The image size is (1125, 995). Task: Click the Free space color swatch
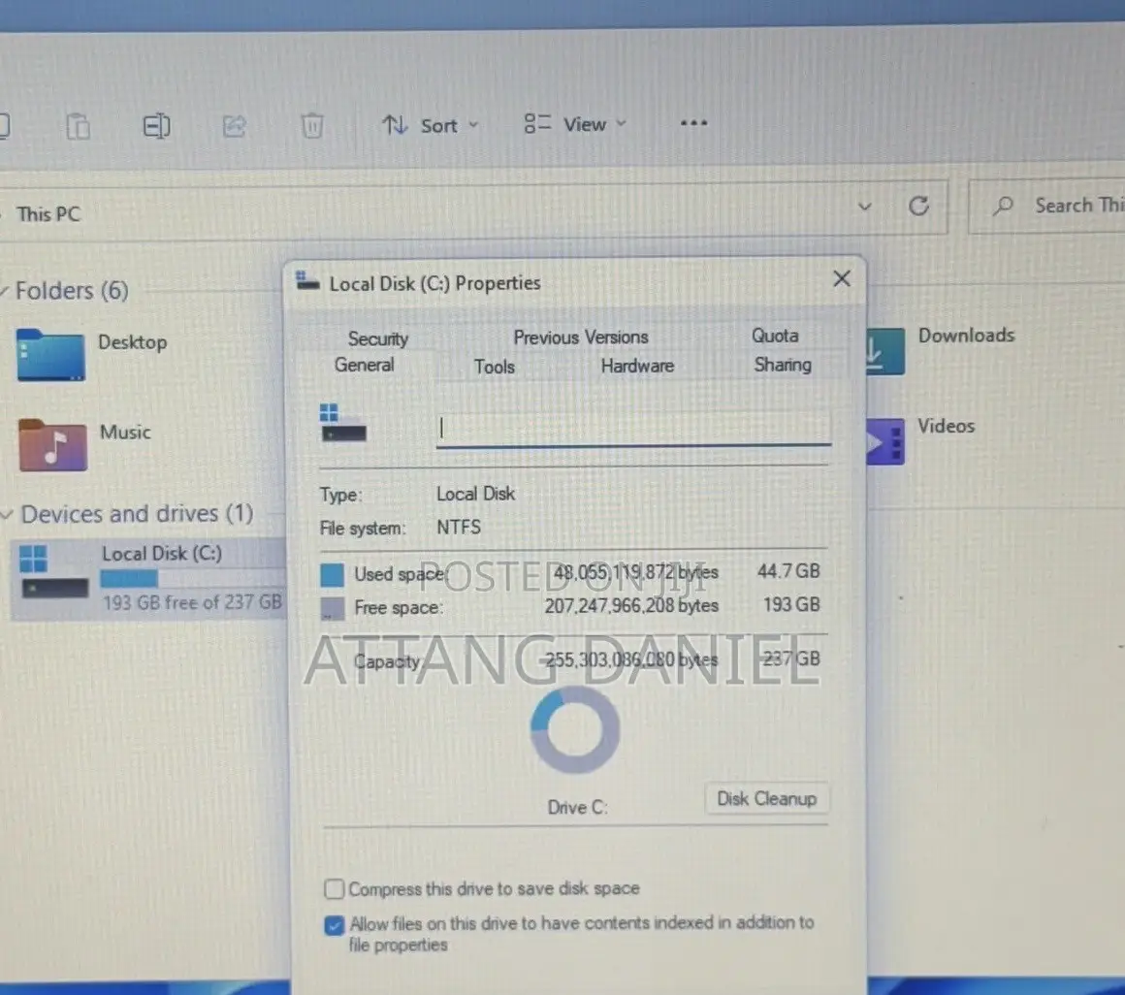pos(332,608)
